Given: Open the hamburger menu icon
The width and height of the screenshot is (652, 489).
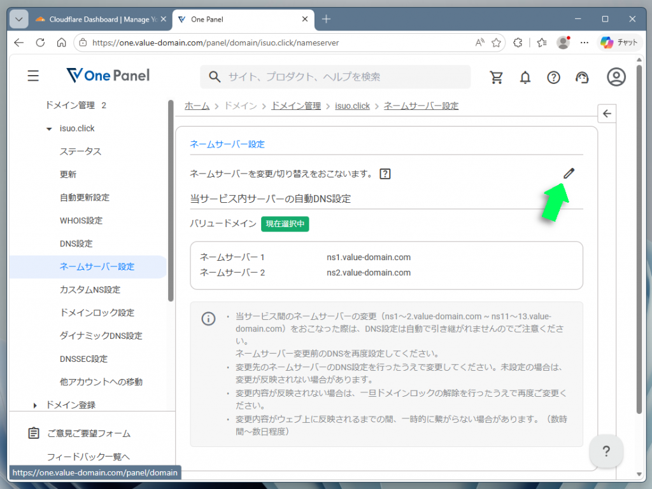Looking at the screenshot, I should [x=33, y=76].
